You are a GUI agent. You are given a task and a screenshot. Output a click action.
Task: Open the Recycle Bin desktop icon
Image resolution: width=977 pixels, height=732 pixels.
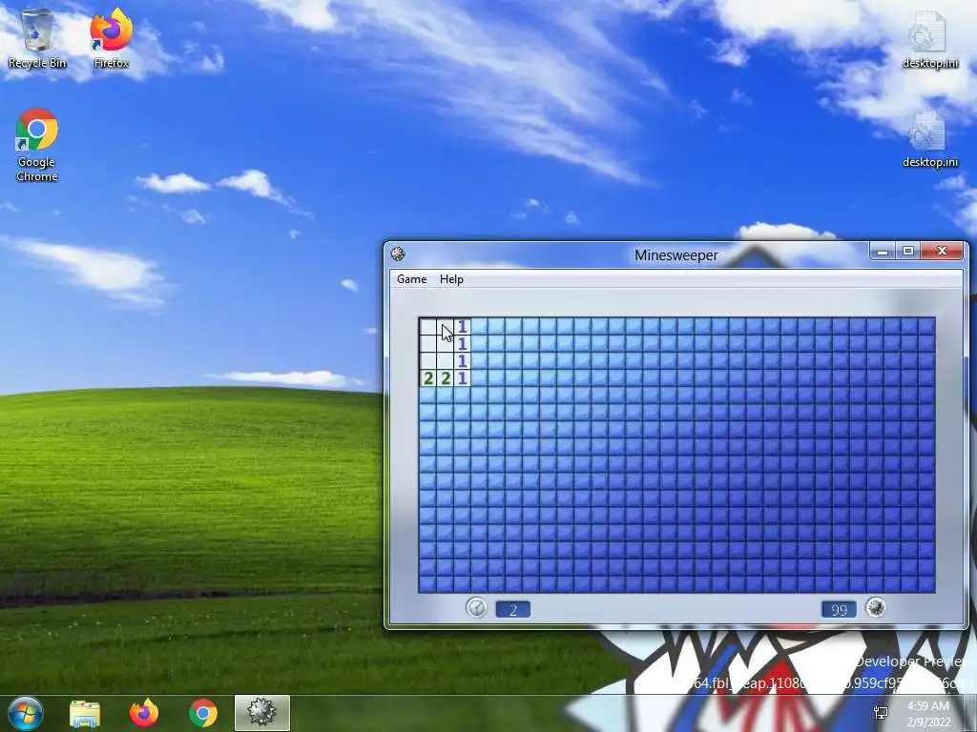[x=37, y=38]
